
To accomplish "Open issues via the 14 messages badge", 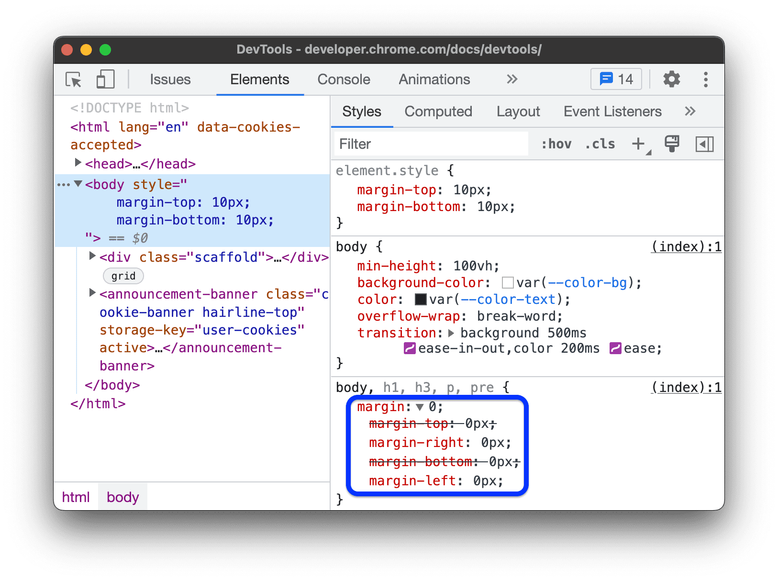I will [x=616, y=78].
